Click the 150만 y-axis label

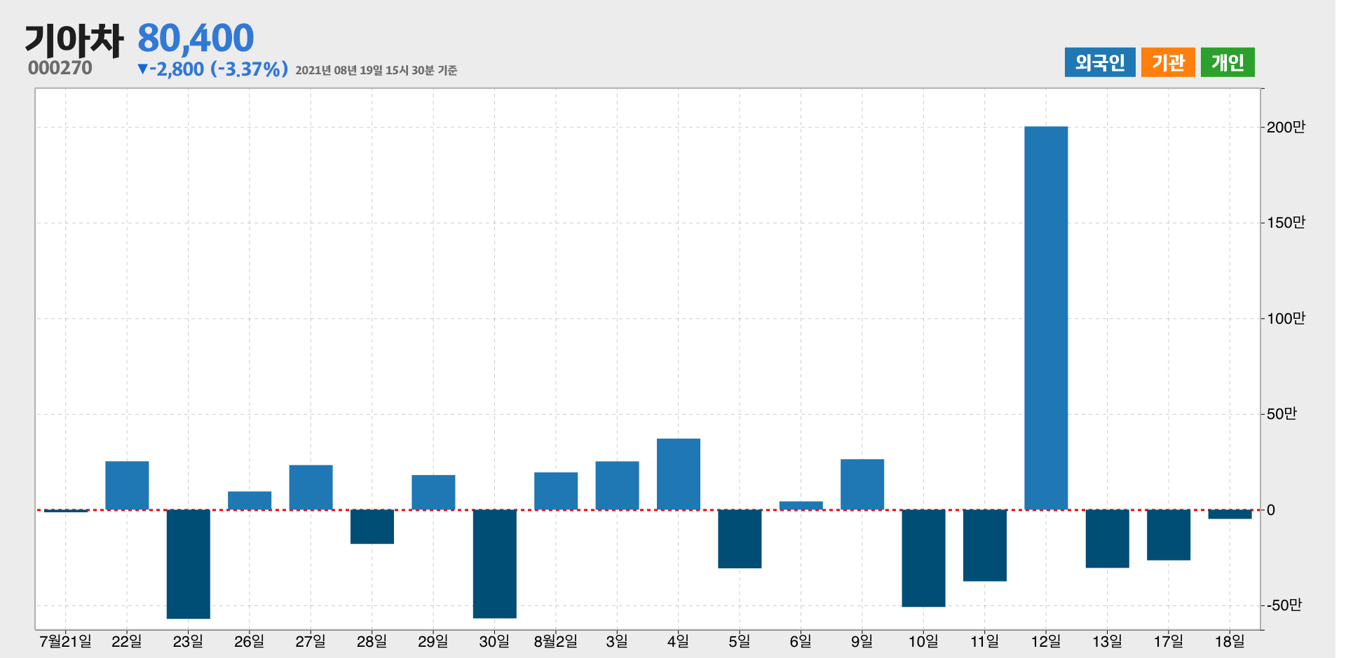click(x=1286, y=223)
